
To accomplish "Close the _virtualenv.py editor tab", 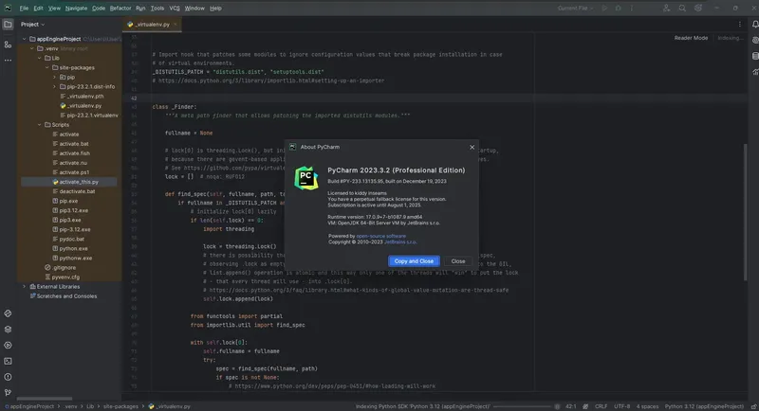I will pyautogui.click(x=176, y=24).
